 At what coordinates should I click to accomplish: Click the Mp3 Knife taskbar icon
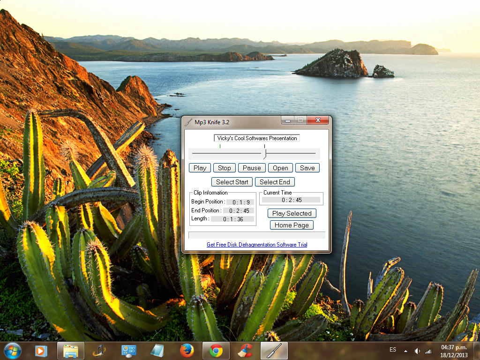click(274, 351)
